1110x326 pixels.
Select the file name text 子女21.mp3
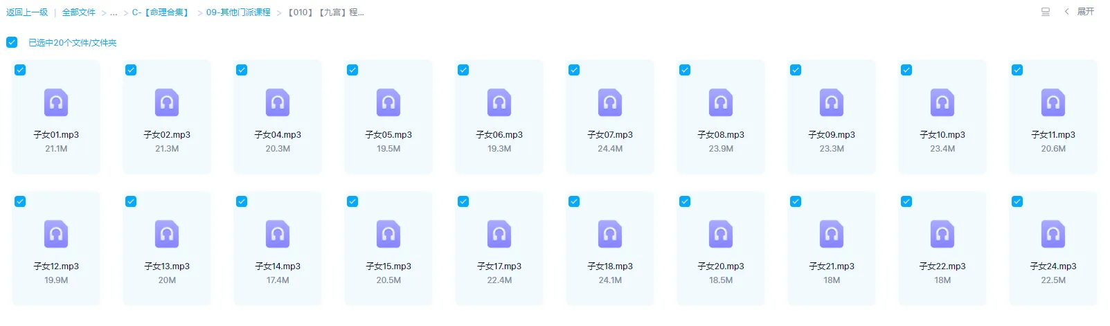pos(832,266)
